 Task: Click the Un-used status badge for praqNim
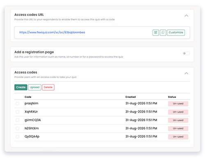[x=178, y=104]
